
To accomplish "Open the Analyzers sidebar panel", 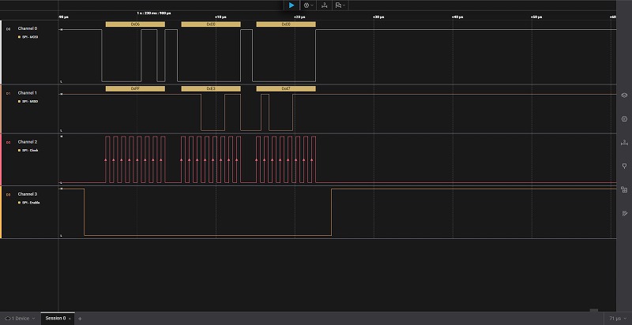I will pos(624,118).
